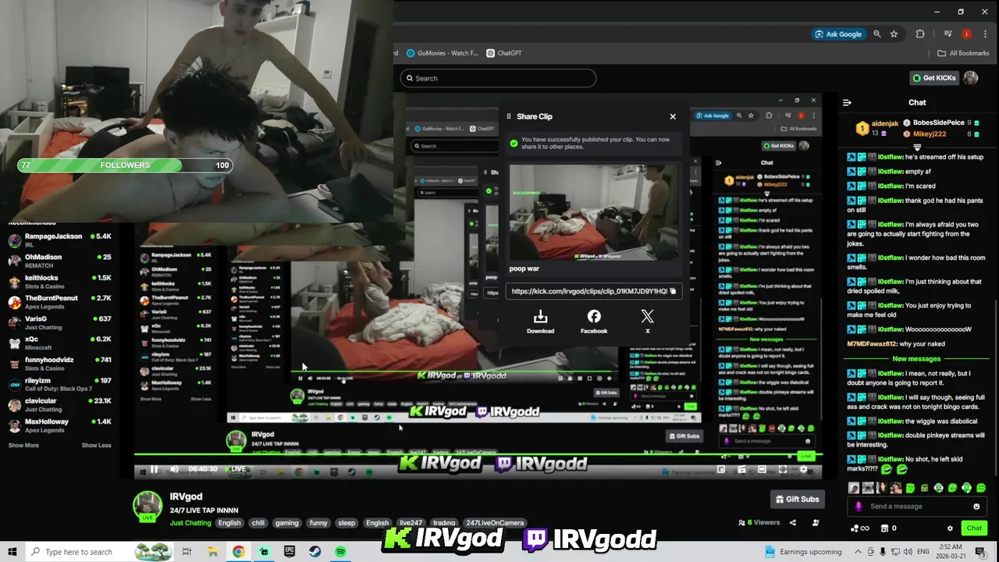Open Steam from the taskbar

(315, 552)
